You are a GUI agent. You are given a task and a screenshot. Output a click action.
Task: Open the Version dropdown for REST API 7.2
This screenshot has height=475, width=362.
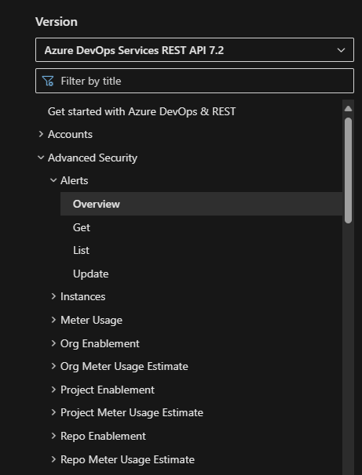[x=195, y=50]
